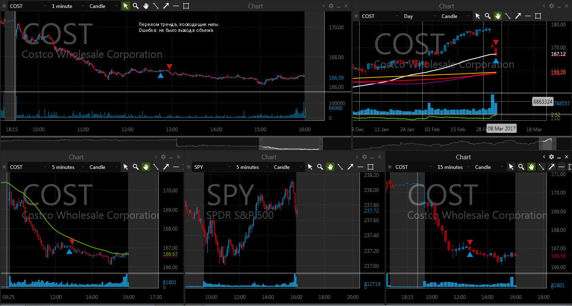Viewport: 572px width, 306px height.
Task: Click the 6863324 volume label on the Day chart
Action: (x=543, y=101)
